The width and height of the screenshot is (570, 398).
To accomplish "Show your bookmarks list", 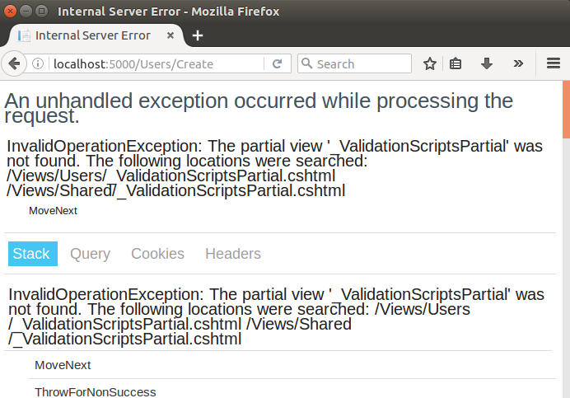I will (x=456, y=63).
